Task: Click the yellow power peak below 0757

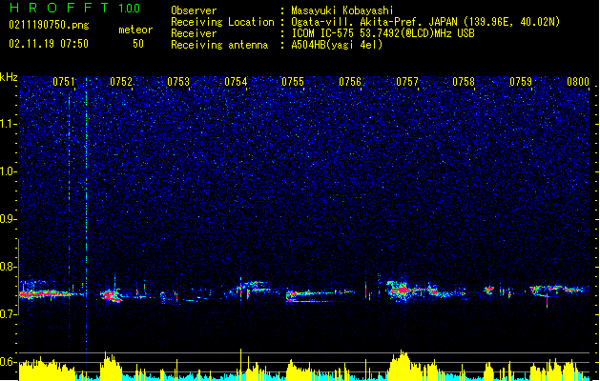Action: tap(402, 365)
